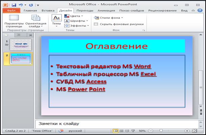206x135 pixels.
Task: Expand Ориентация слайда options
Action: 36,21
